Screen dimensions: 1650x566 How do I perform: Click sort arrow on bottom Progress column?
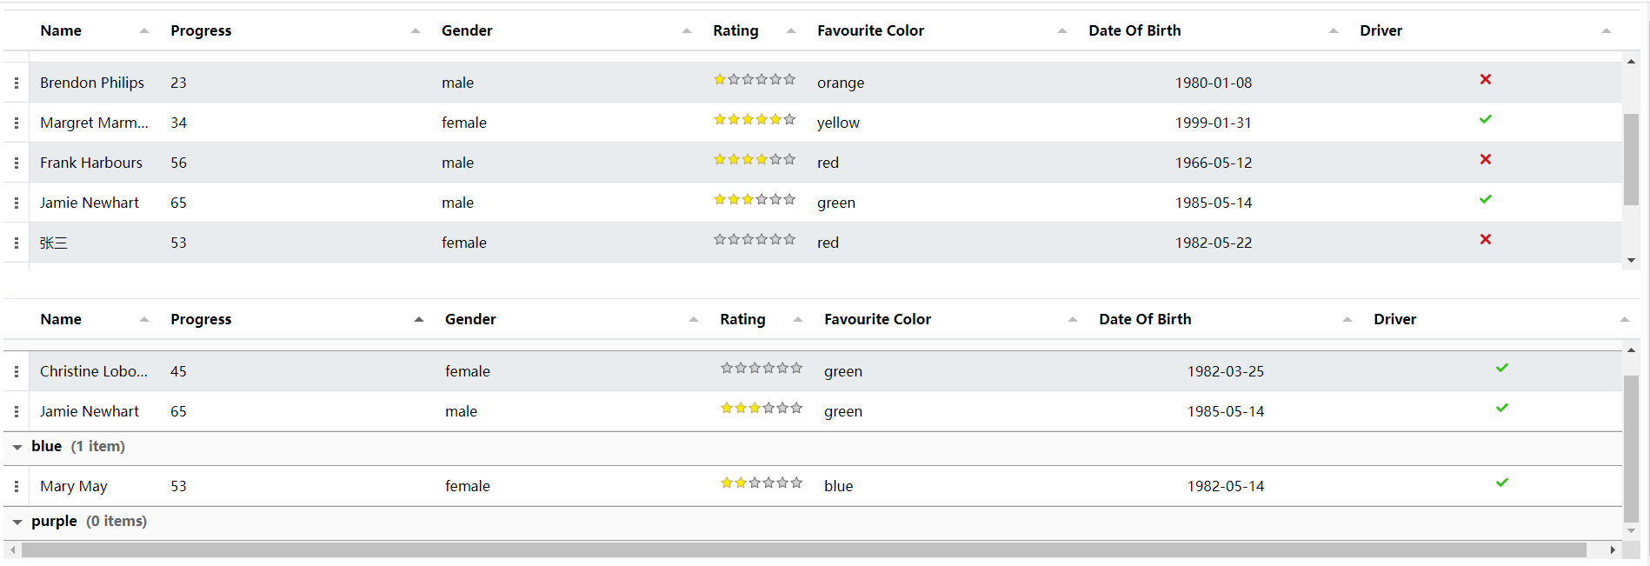pyautogui.click(x=419, y=319)
